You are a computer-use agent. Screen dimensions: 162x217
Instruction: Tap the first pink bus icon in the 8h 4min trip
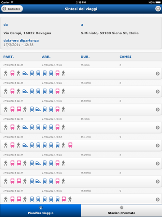13,127
